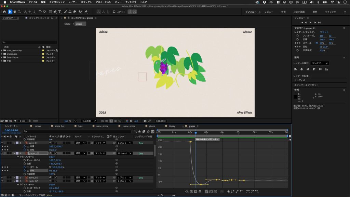Click the Rotation tool icon
This screenshot has width=350, height=197.
[x=40, y=12]
